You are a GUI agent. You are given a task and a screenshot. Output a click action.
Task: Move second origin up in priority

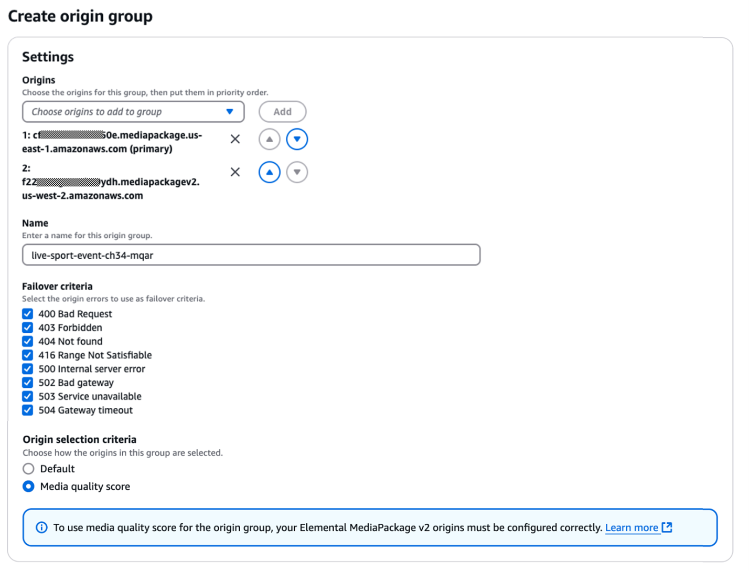269,172
